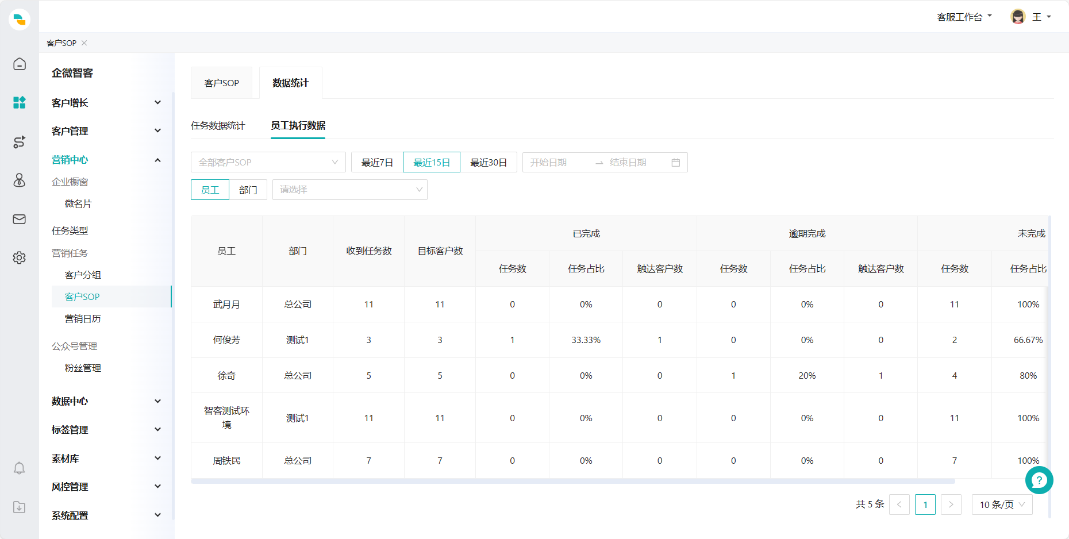Switch filter to 部门
1069x539 pixels.
tap(248, 190)
